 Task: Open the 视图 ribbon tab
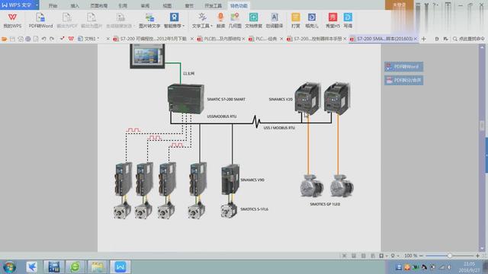(x=167, y=5)
